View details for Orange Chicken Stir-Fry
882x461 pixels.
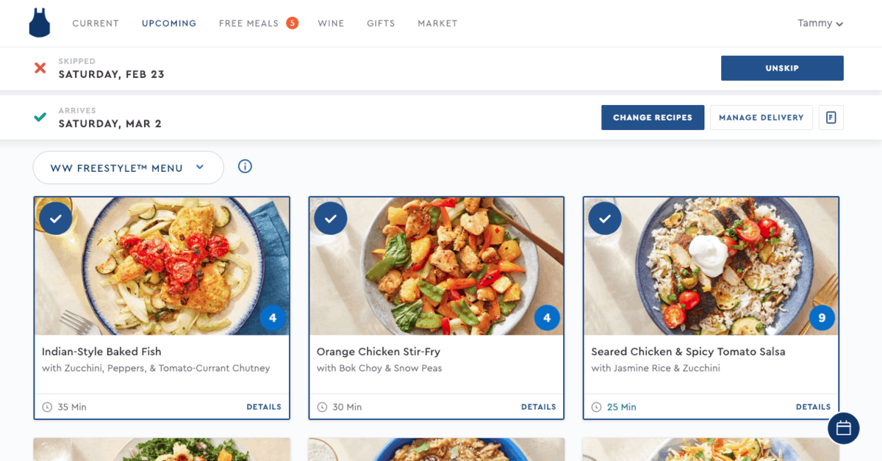point(538,407)
